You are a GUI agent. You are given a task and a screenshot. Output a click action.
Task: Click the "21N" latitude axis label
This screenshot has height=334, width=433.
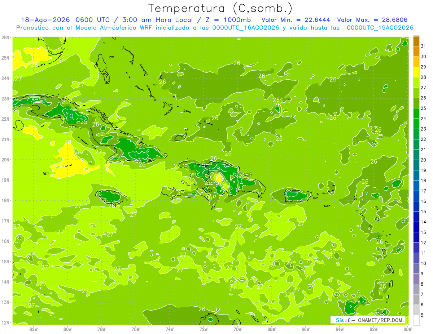(x=5, y=139)
